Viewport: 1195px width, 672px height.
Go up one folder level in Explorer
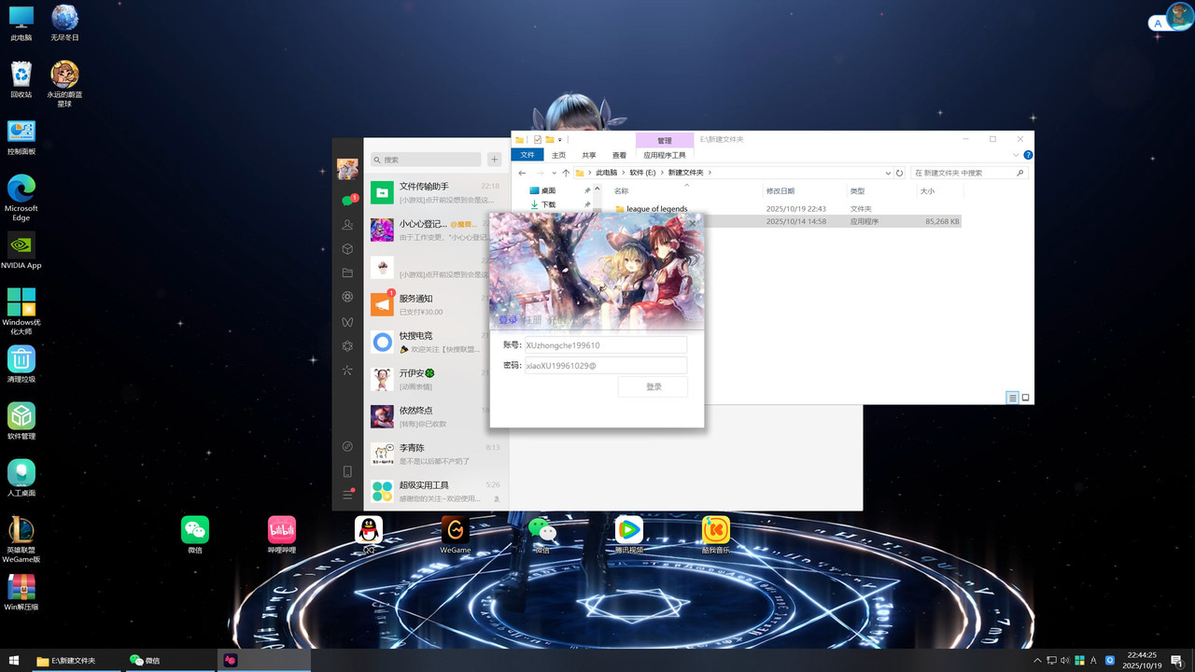tap(566, 173)
